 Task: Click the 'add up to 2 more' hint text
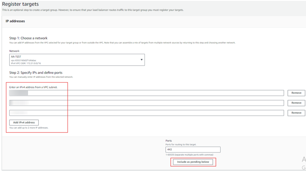coord(29,128)
